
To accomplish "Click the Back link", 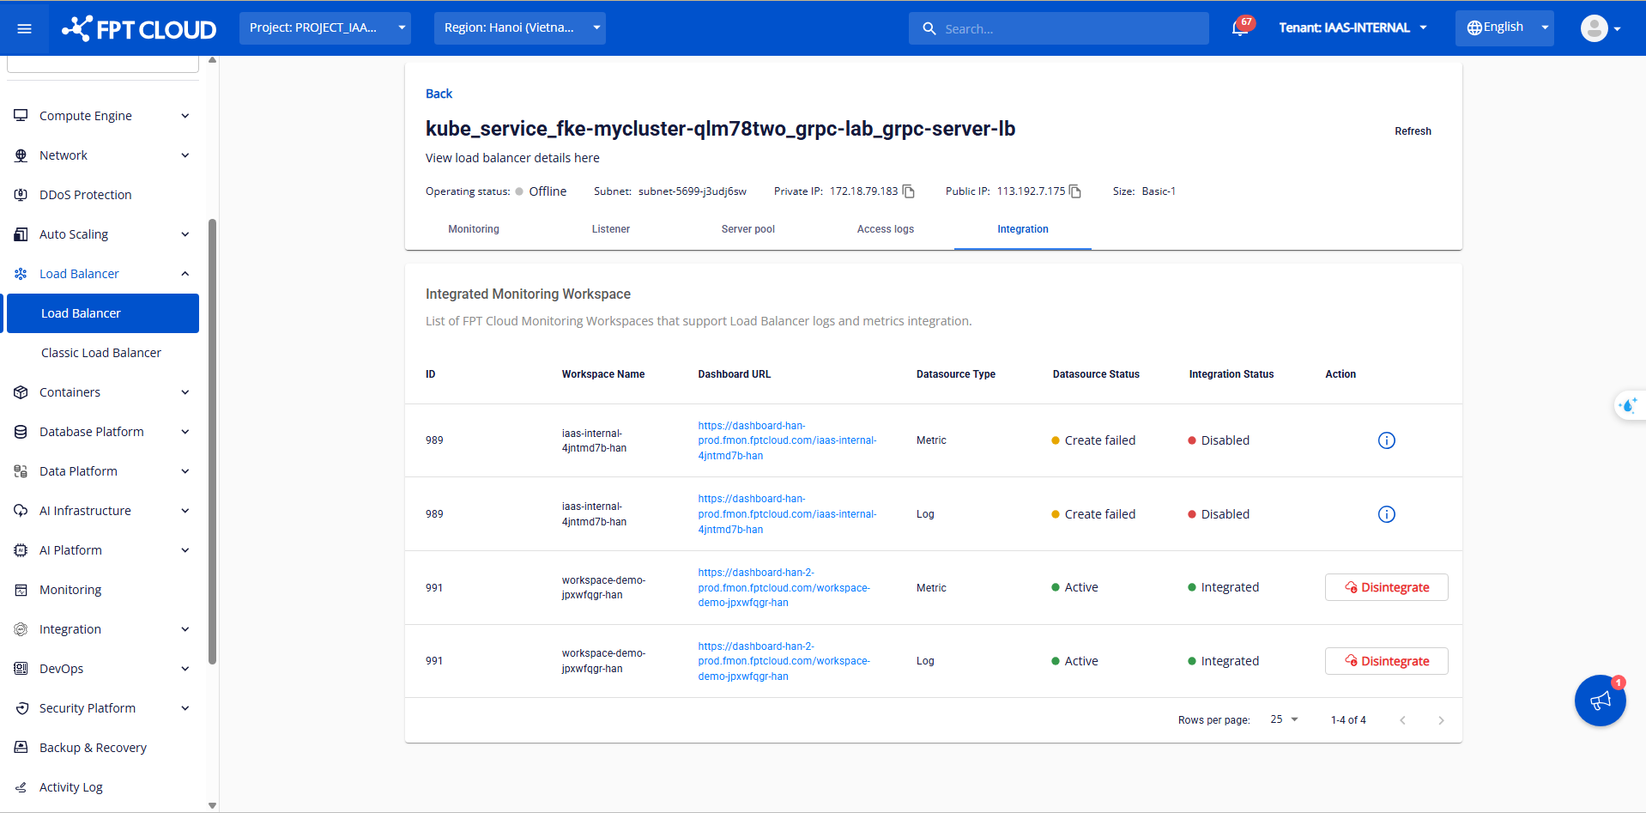I will 439,94.
